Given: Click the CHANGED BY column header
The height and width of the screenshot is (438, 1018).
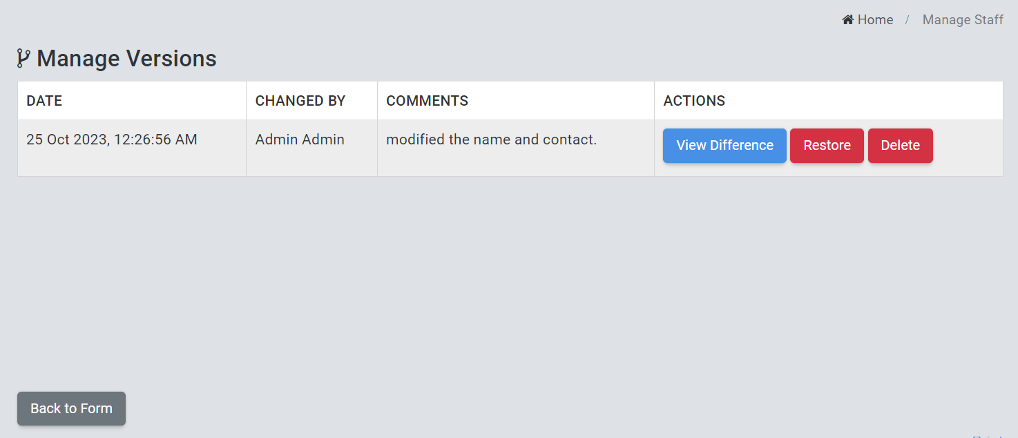Looking at the screenshot, I should [x=300, y=101].
